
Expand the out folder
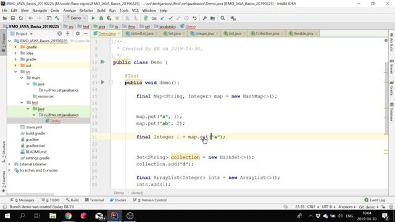pyautogui.click(x=15, y=65)
